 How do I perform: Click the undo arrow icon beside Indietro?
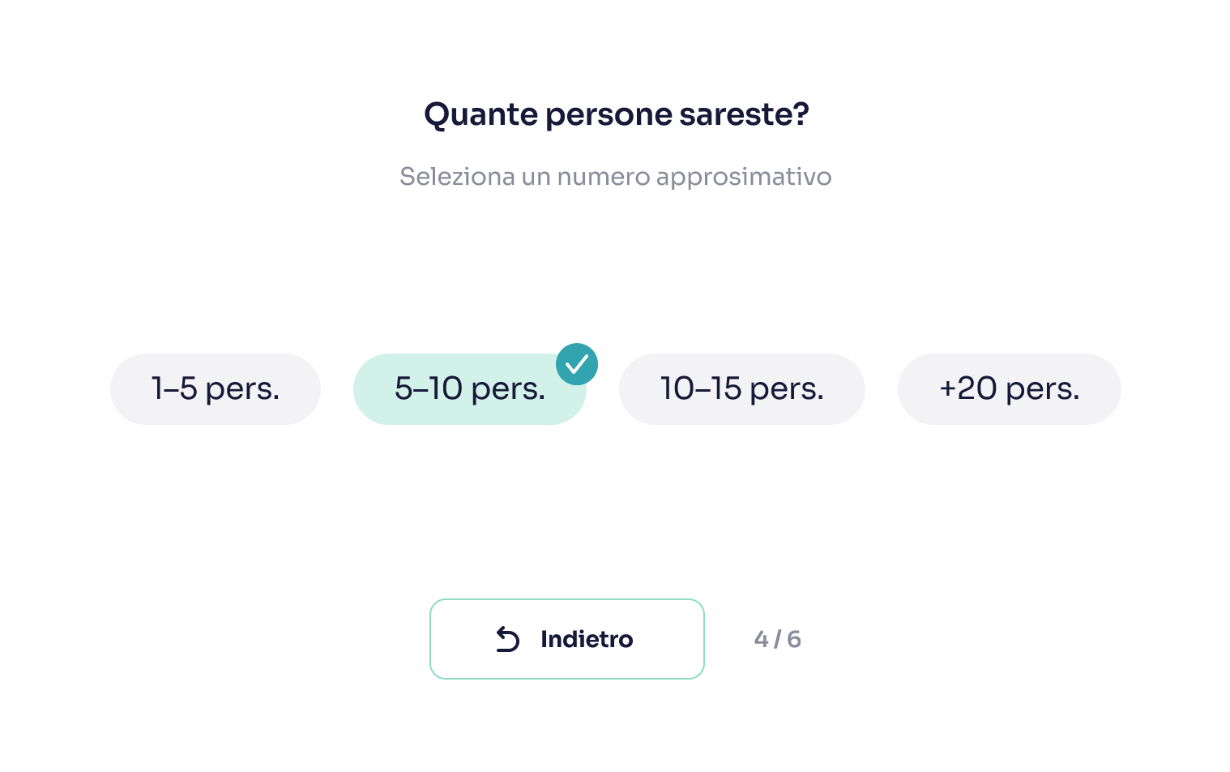click(x=508, y=639)
